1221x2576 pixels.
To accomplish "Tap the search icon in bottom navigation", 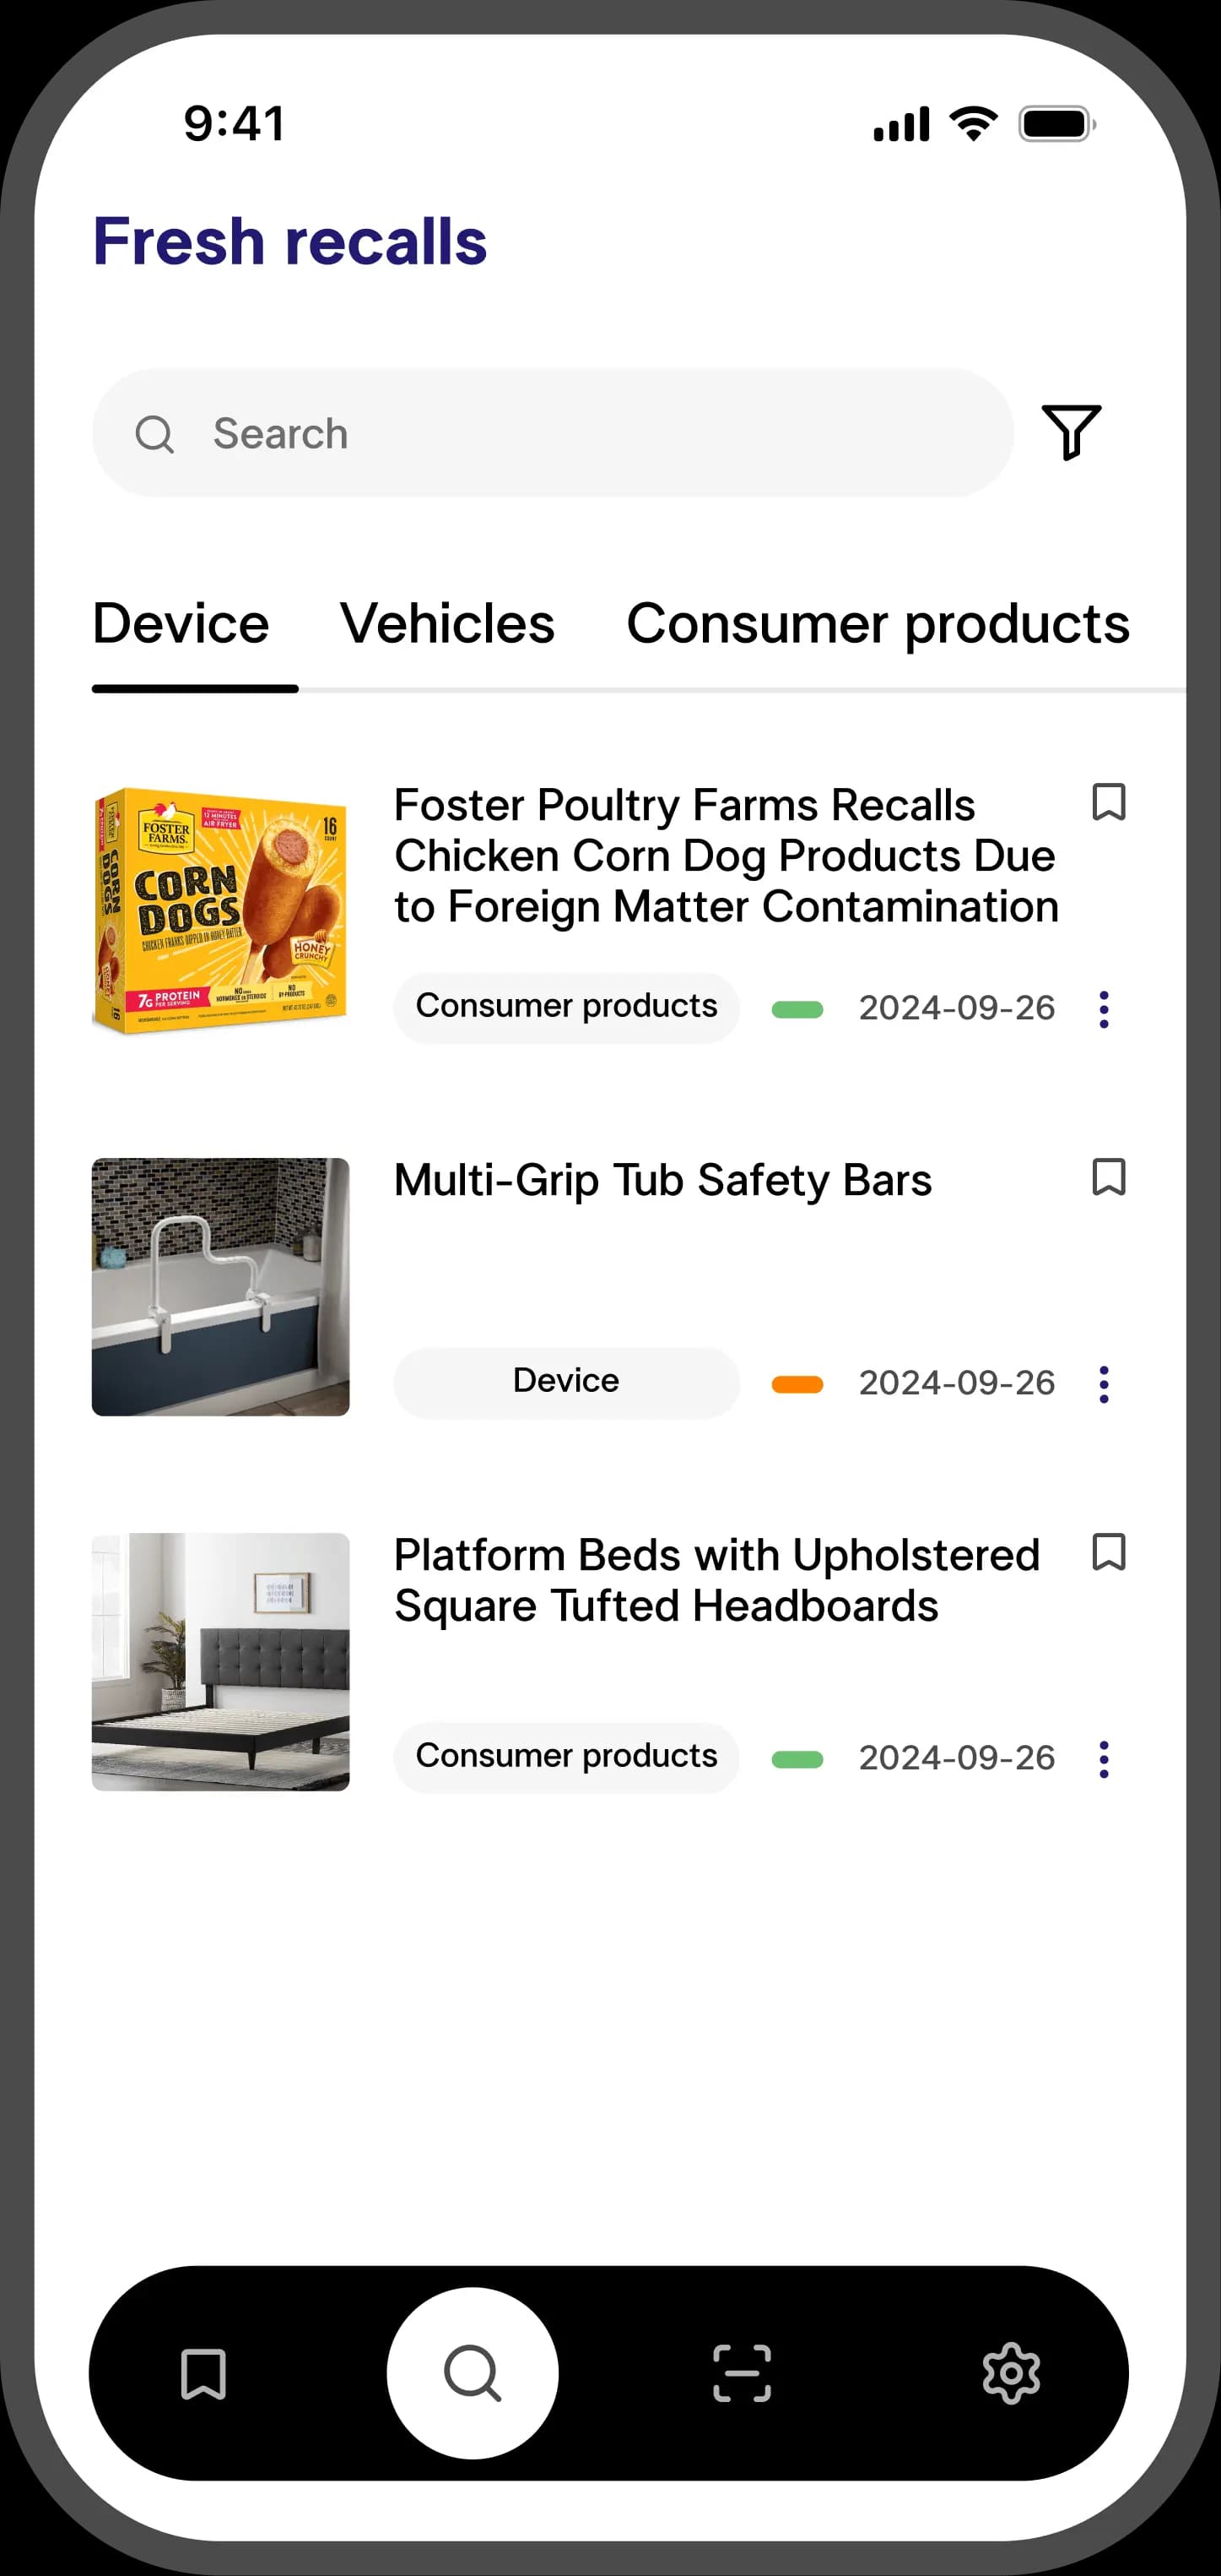I will click(x=473, y=2373).
